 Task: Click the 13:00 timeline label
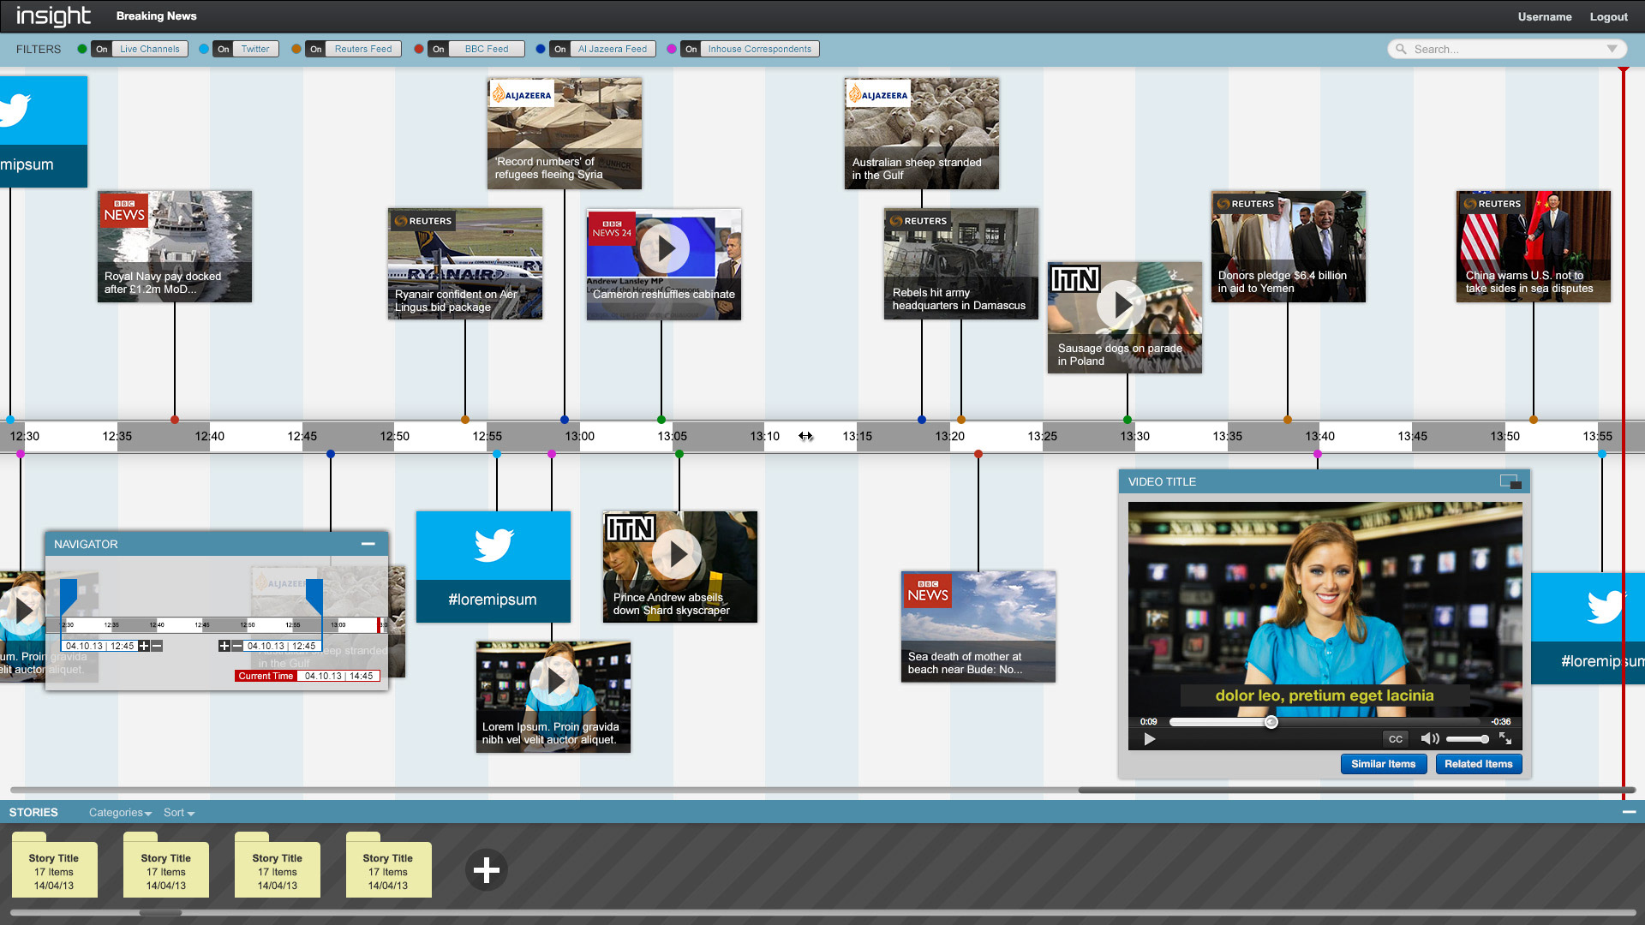579,436
